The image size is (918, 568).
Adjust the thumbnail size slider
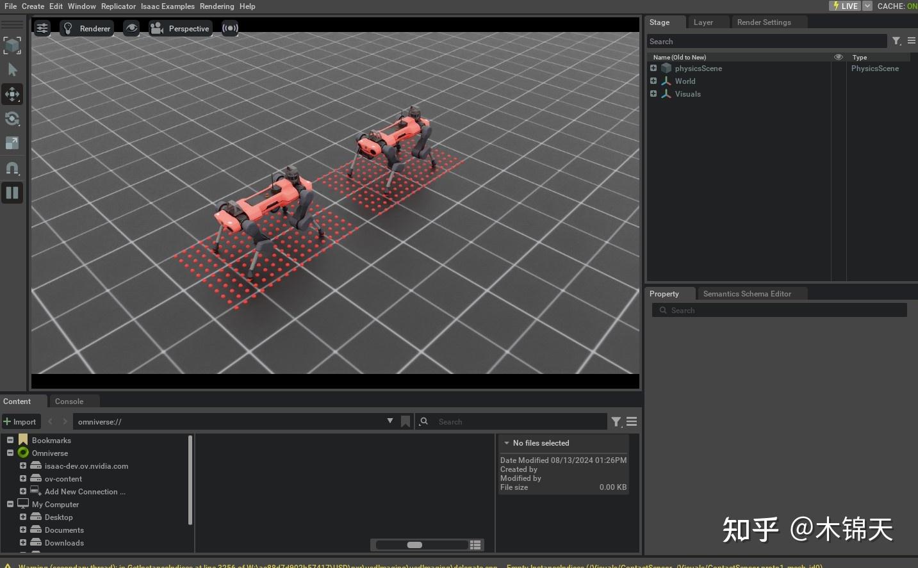[414, 545]
